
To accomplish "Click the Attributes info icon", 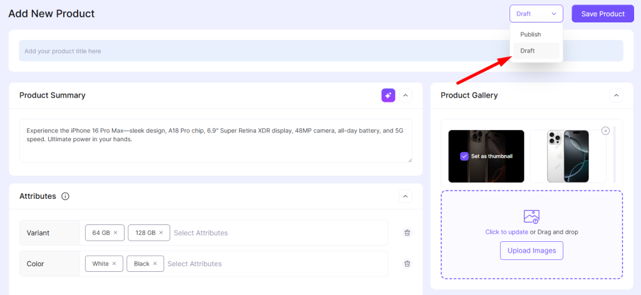I will click(x=65, y=196).
